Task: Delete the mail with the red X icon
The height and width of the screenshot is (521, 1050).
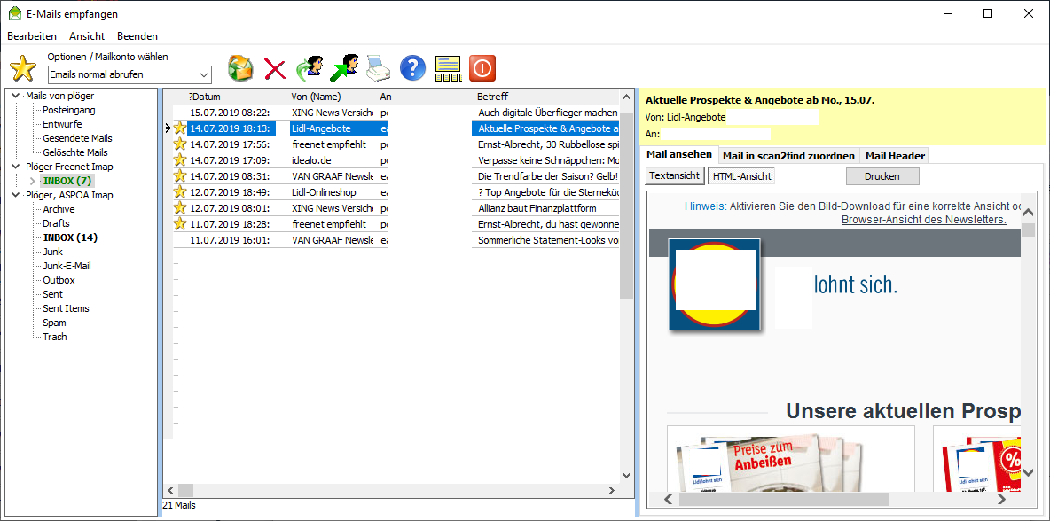Action: 275,69
